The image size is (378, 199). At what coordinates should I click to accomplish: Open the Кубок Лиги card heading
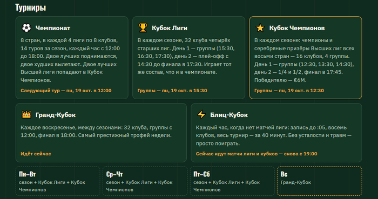tap(170, 28)
